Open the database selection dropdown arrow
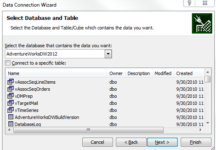216x150 pixels. point(108,54)
